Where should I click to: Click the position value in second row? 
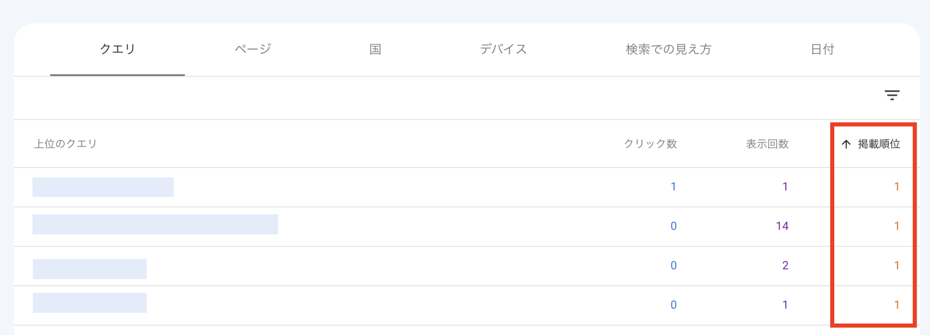point(896,226)
